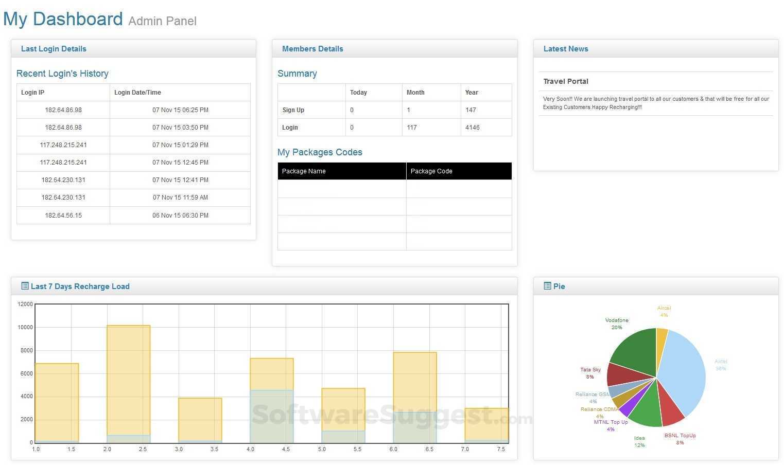Click the list icon beside Last 7 Days Recharge Load
784x465 pixels.
25,286
